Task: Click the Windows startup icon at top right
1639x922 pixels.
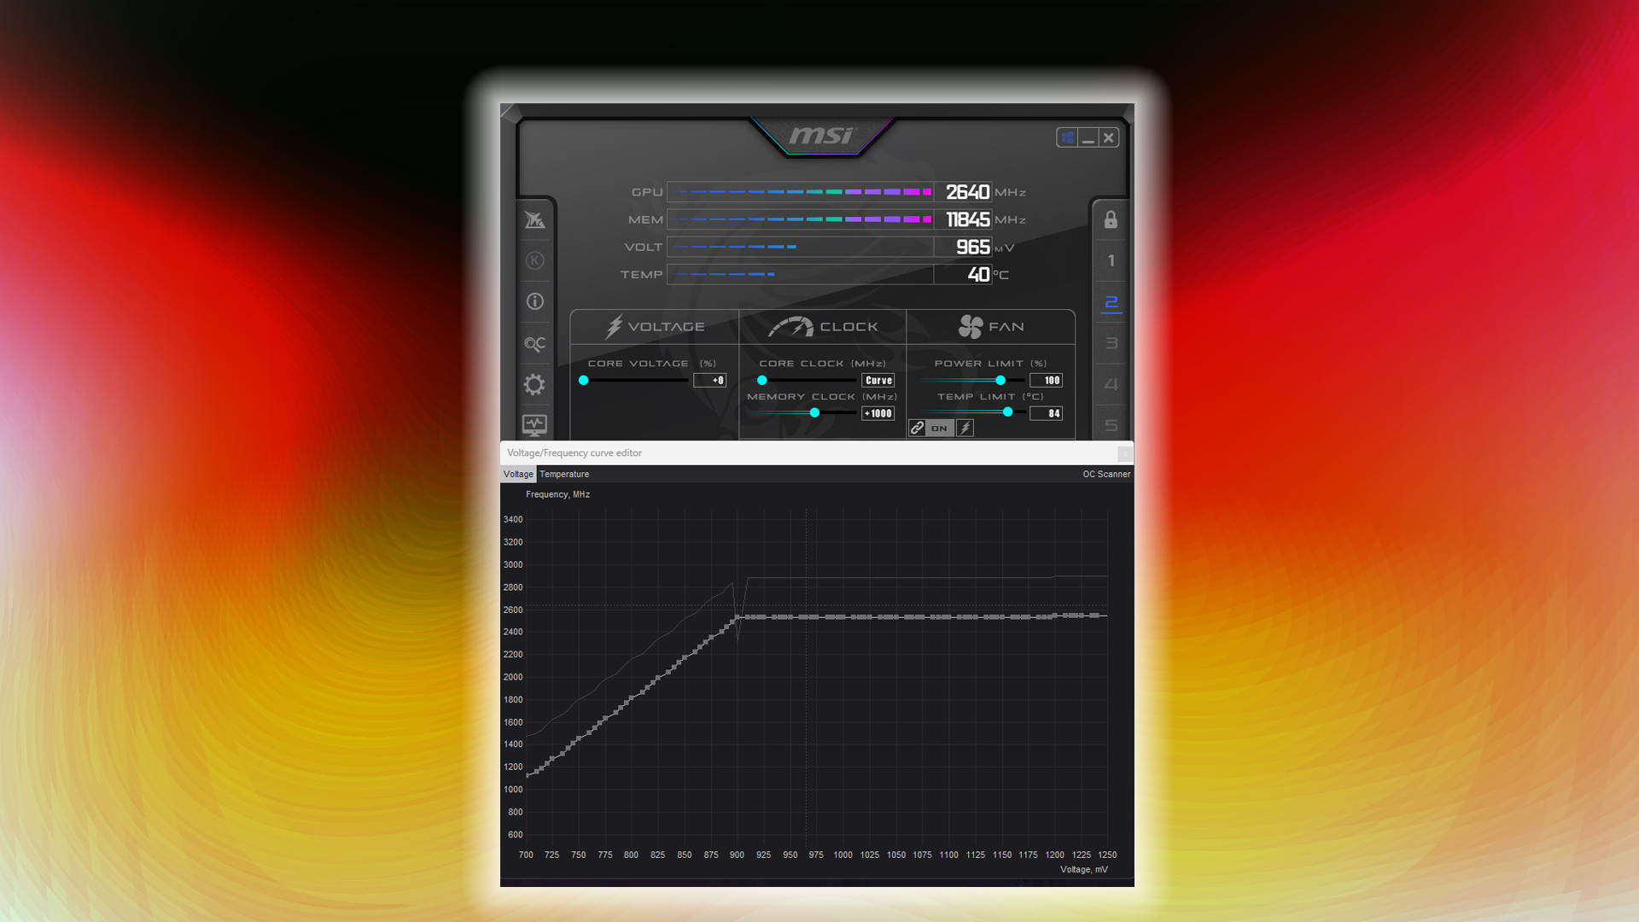Action: click(1067, 137)
